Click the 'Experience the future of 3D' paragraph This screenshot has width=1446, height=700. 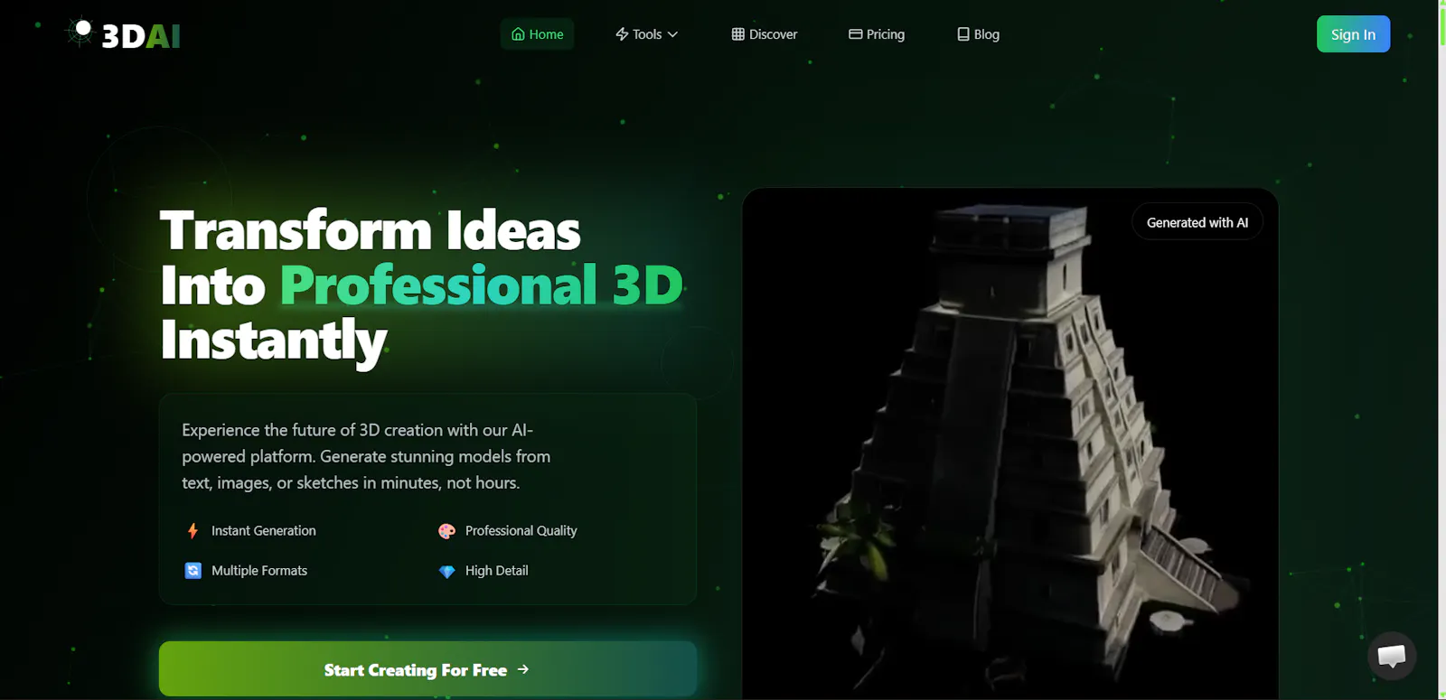[366, 456]
